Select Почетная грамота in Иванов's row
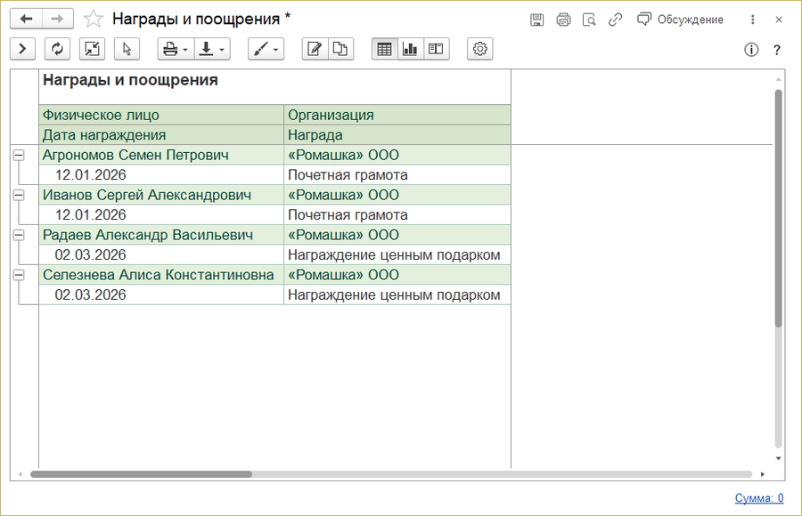The image size is (802, 516). tap(397, 214)
